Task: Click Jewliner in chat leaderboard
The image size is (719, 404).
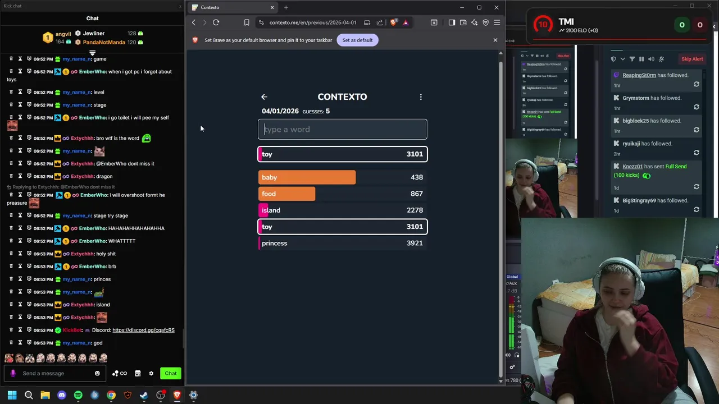Action: click(x=94, y=34)
